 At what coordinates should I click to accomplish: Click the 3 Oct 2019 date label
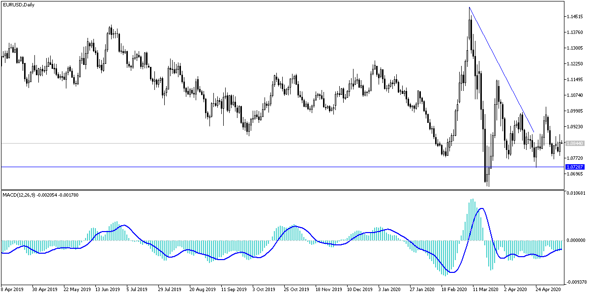[x=263, y=290]
